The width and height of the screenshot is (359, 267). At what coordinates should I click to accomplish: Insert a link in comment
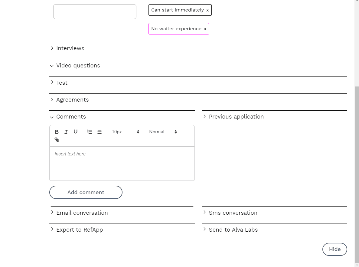pyautogui.click(x=57, y=140)
